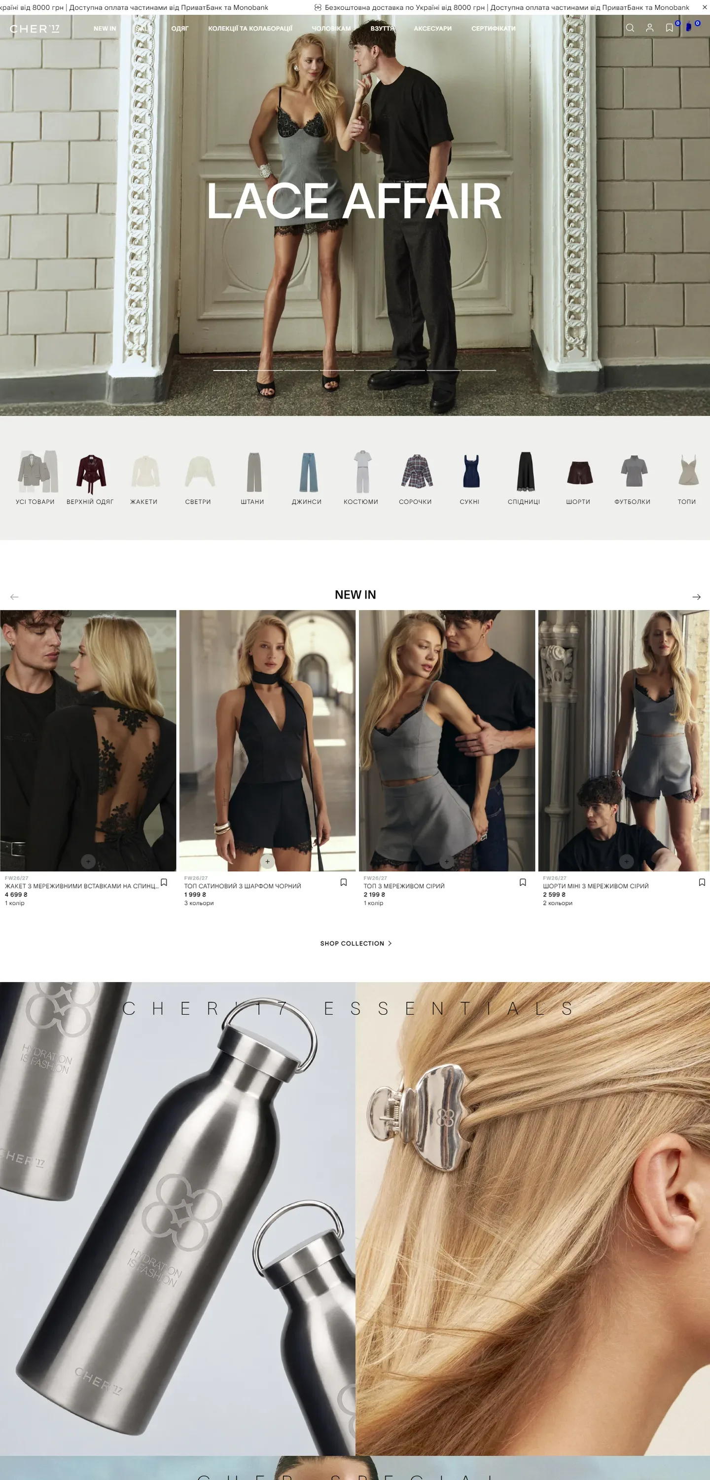Open the ШОРТИ category

(x=578, y=478)
